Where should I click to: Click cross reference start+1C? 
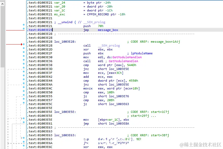click(x=160, y=112)
